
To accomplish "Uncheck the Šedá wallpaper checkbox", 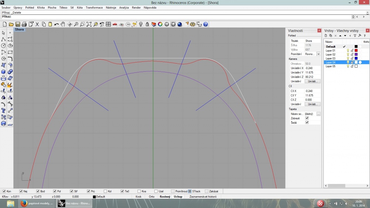I will point(307,123).
